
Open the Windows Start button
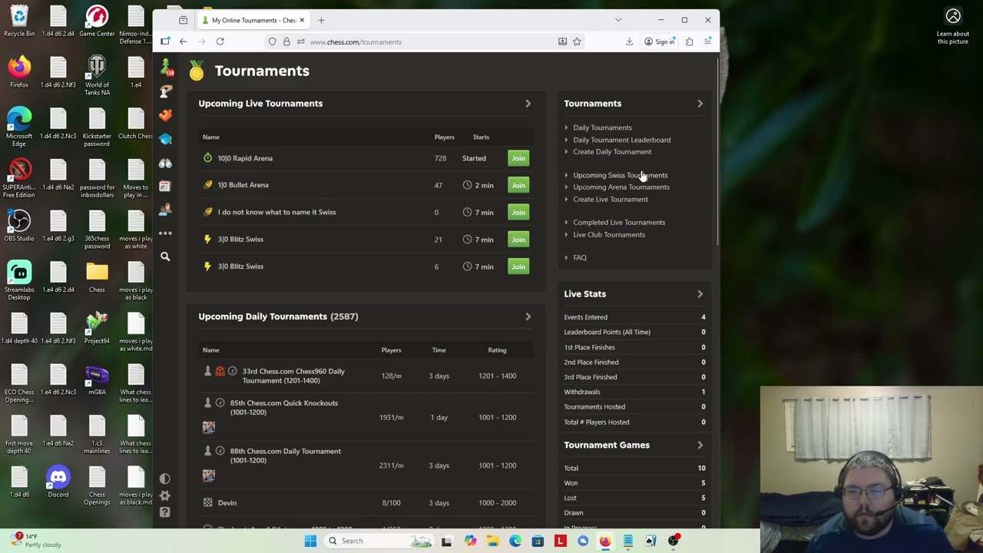310,541
